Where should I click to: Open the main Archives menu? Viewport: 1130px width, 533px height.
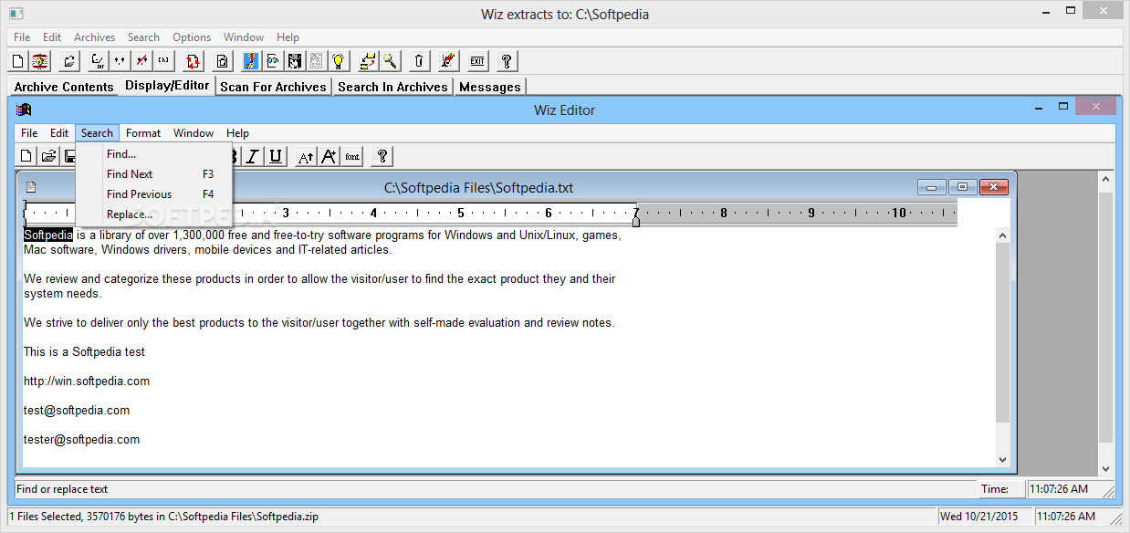pos(94,37)
